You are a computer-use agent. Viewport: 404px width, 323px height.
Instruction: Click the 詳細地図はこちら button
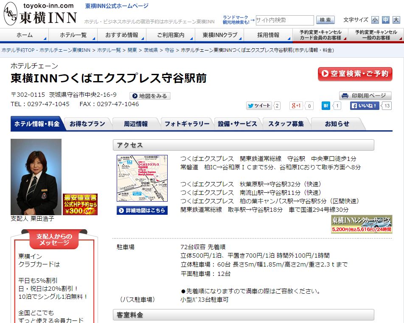tap(142, 211)
